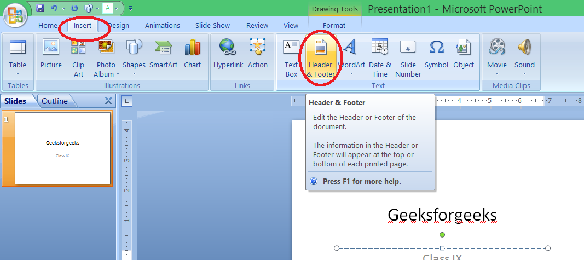The width and height of the screenshot is (584, 260).
Task: Undo the last action
Action: coord(54,8)
